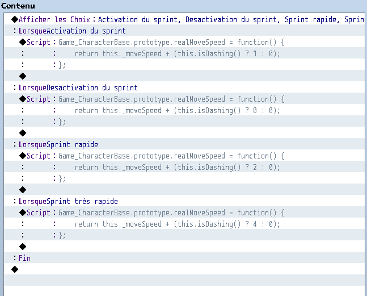The height and width of the screenshot is (296, 367).
Task: Click closing brace line of Sprint rapide script
Action: click(x=184, y=178)
